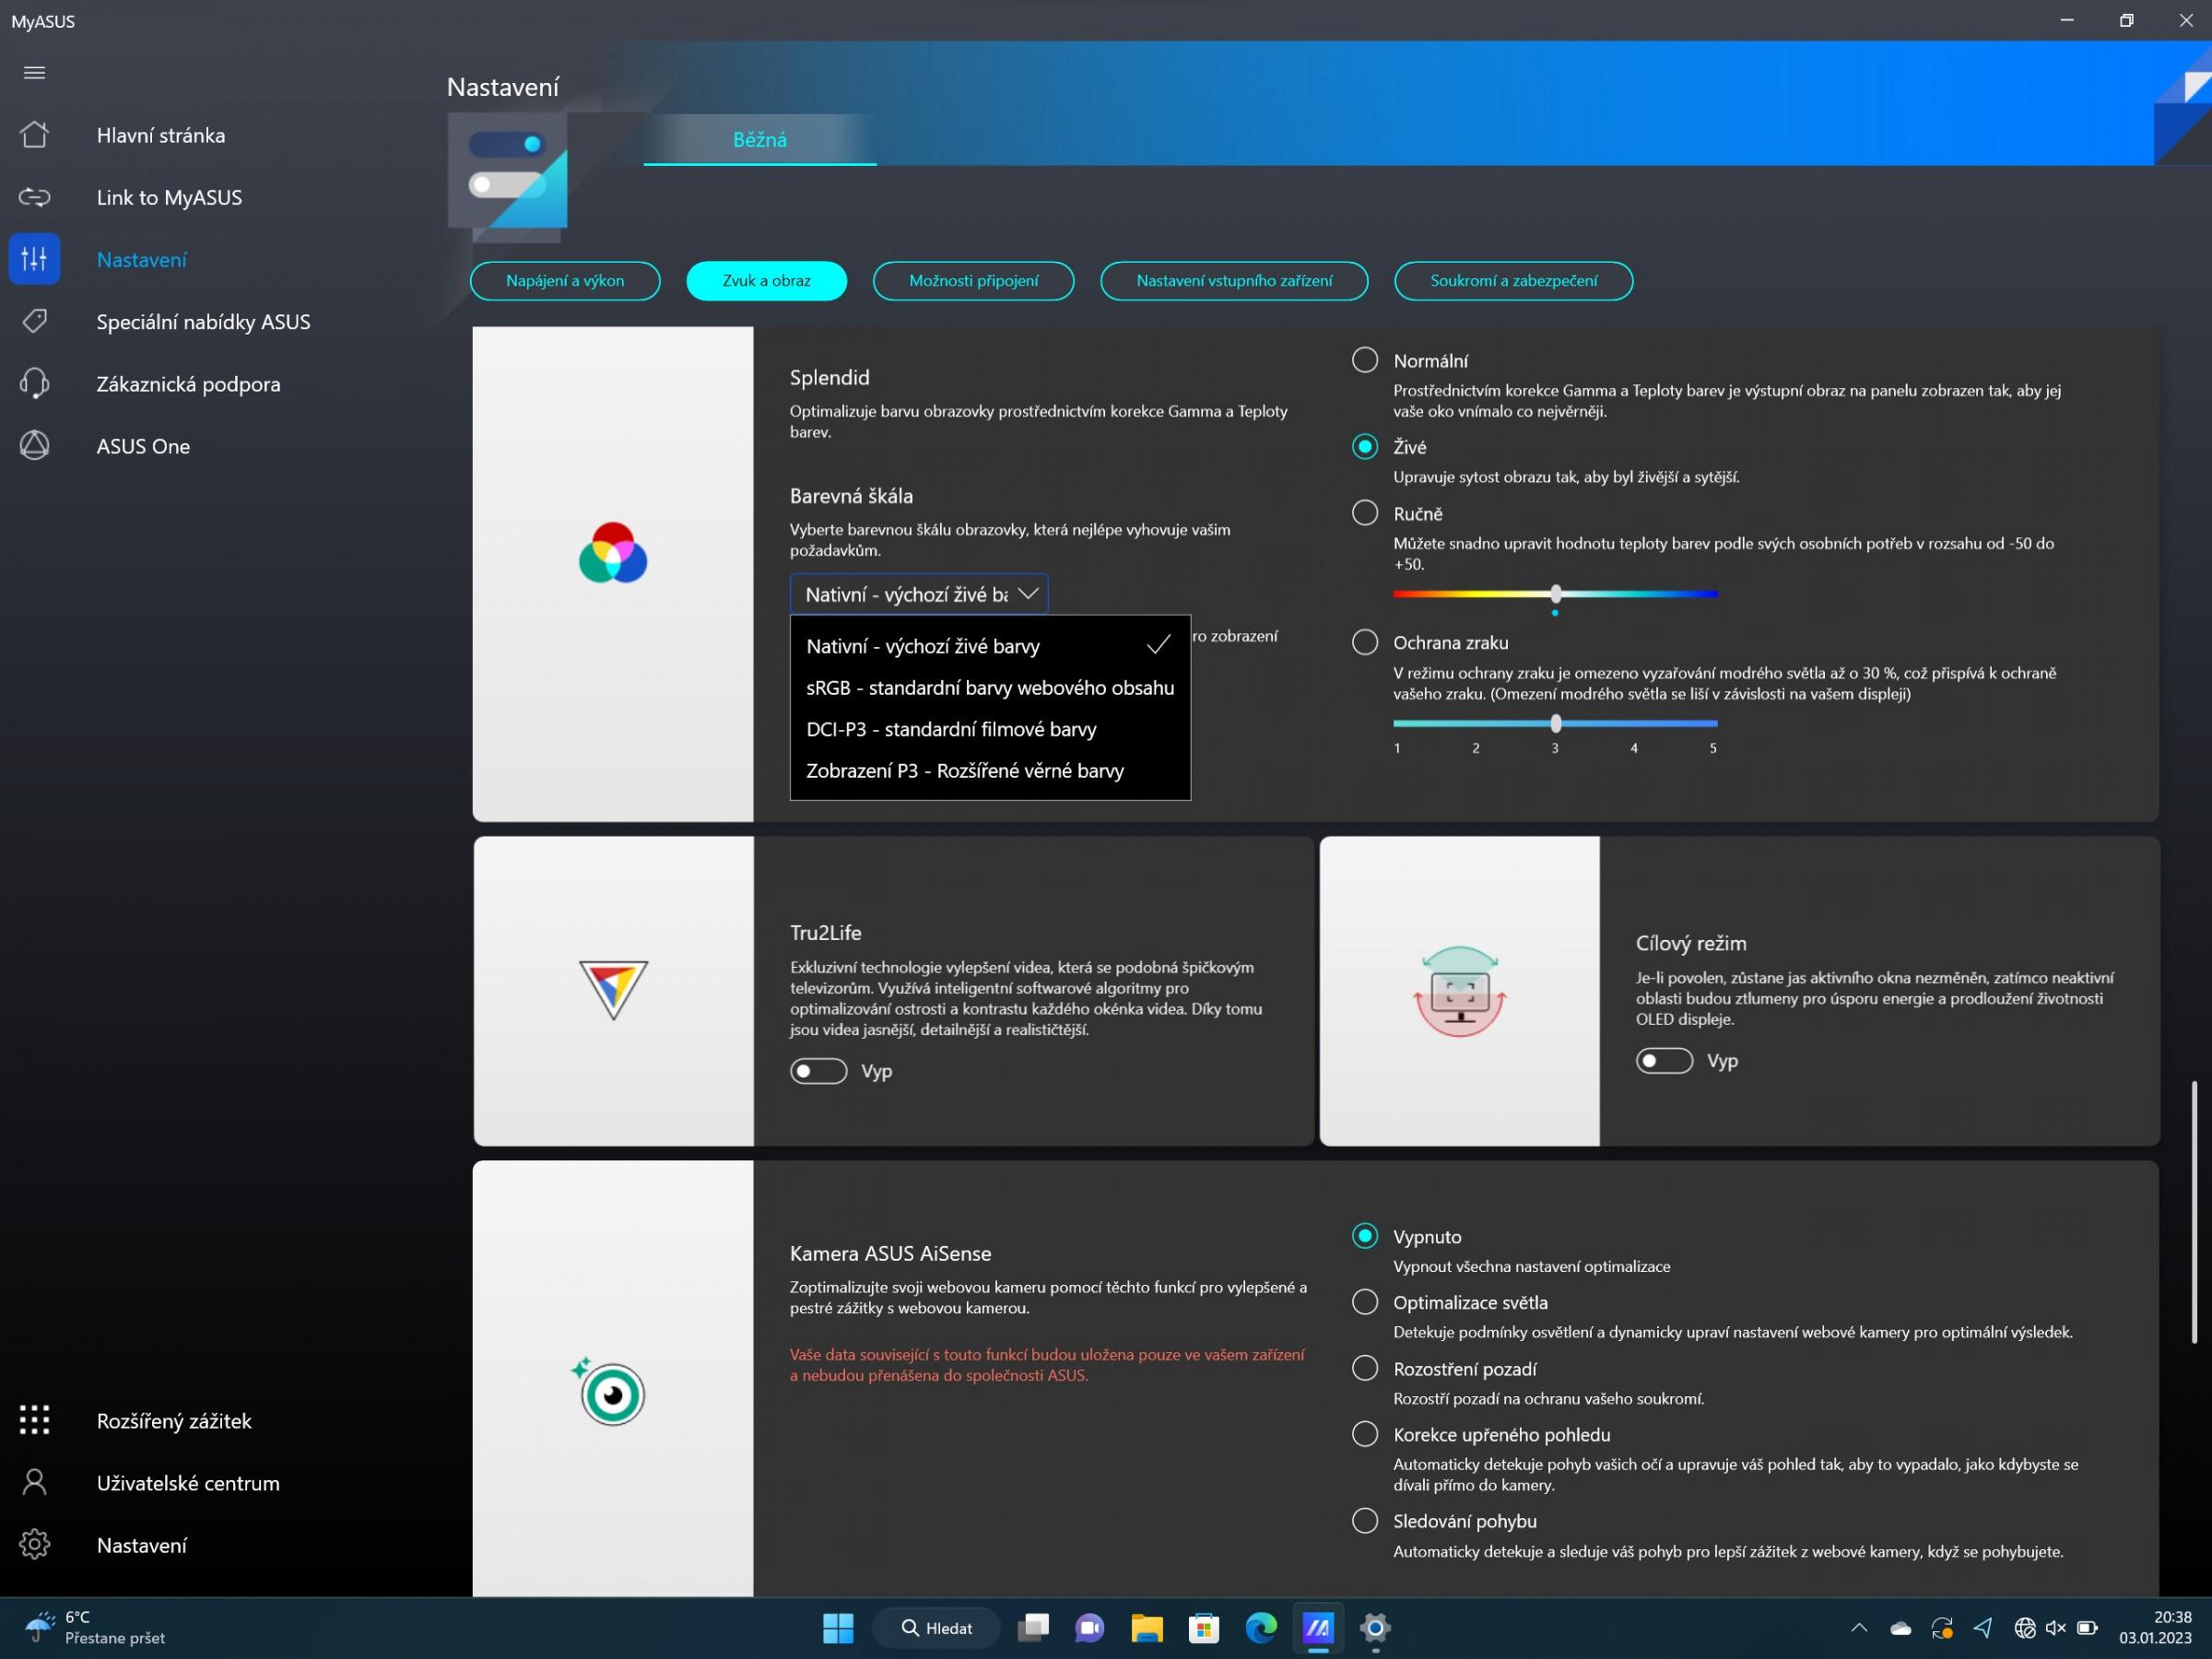Choose Nativní - výchozí živé barvy option
This screenshot has height=1659, width=2212.
(x=990, y=646)
